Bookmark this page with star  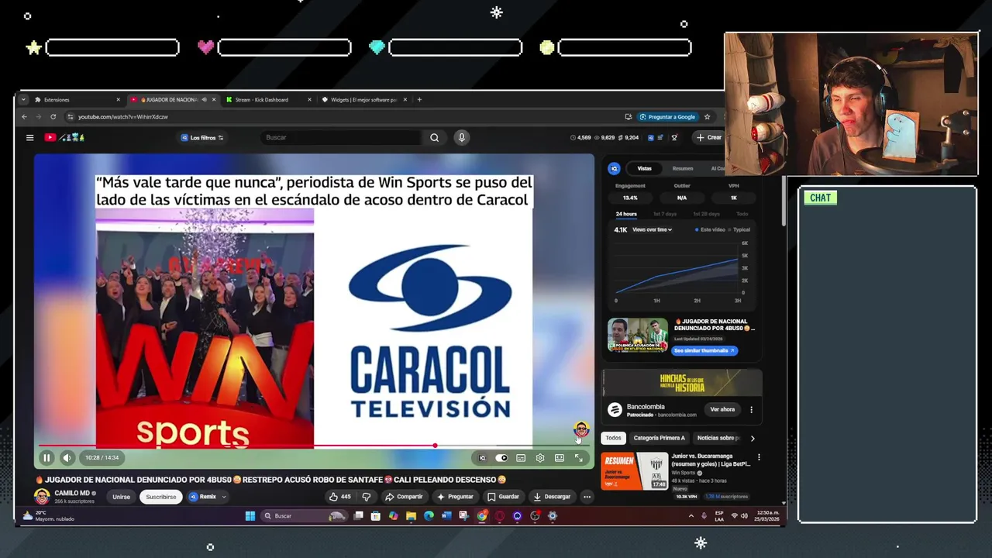[x=707, y=116]
